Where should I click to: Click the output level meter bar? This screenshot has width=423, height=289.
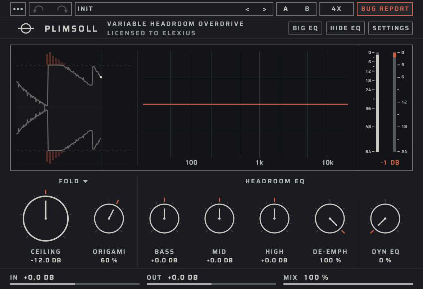coord(377,102)
